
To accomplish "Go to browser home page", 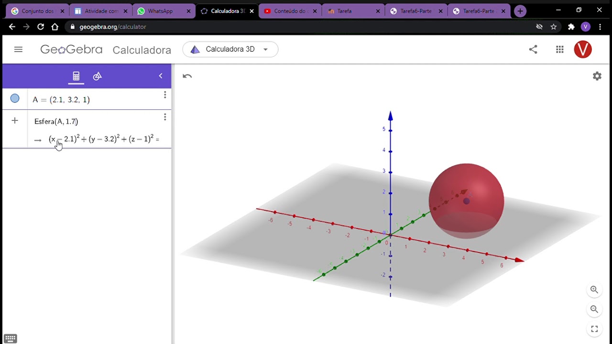I will tap(55, 27).
